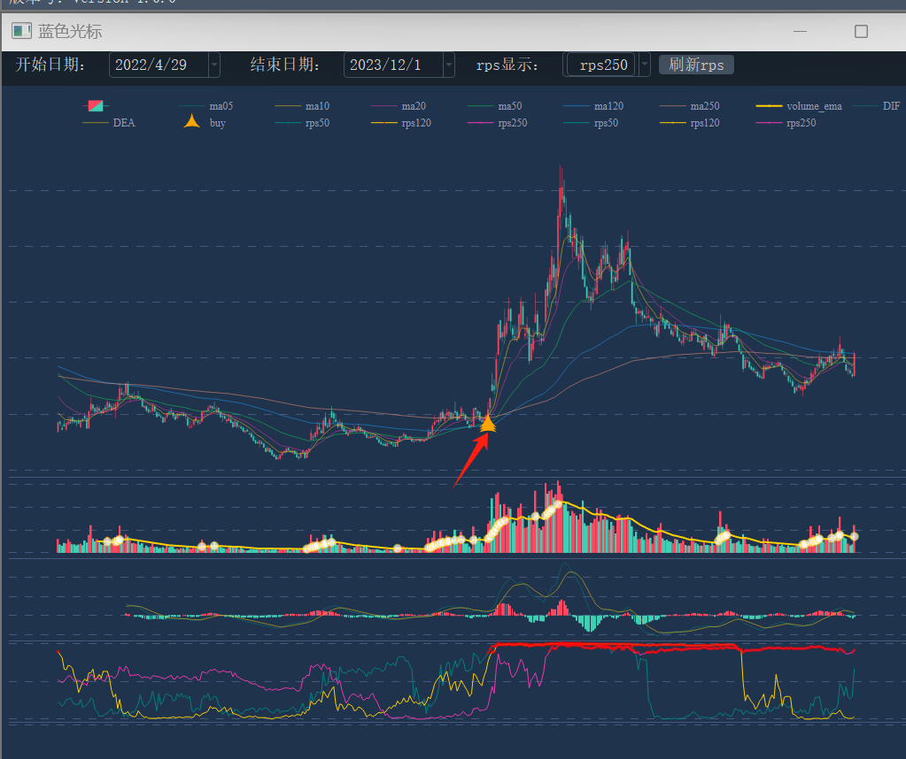Open the 结束日期 date dropdown arrow
Image resolution: width=906 pixels, height=759 pixels.
click(x=448, y=65)
